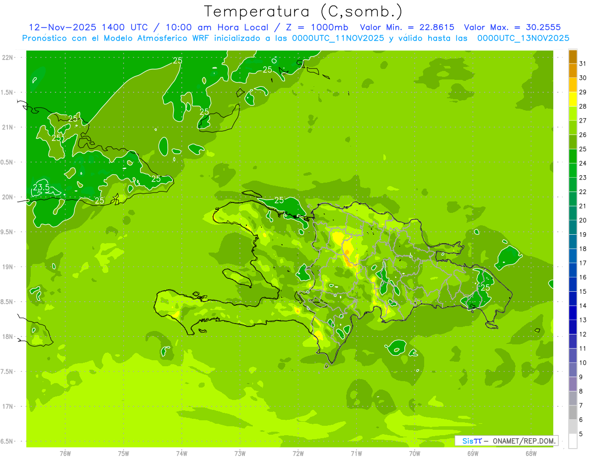Click the colorbar label "31"
The width and height of the screenshot is (596, 460).
tap(583, 64)
